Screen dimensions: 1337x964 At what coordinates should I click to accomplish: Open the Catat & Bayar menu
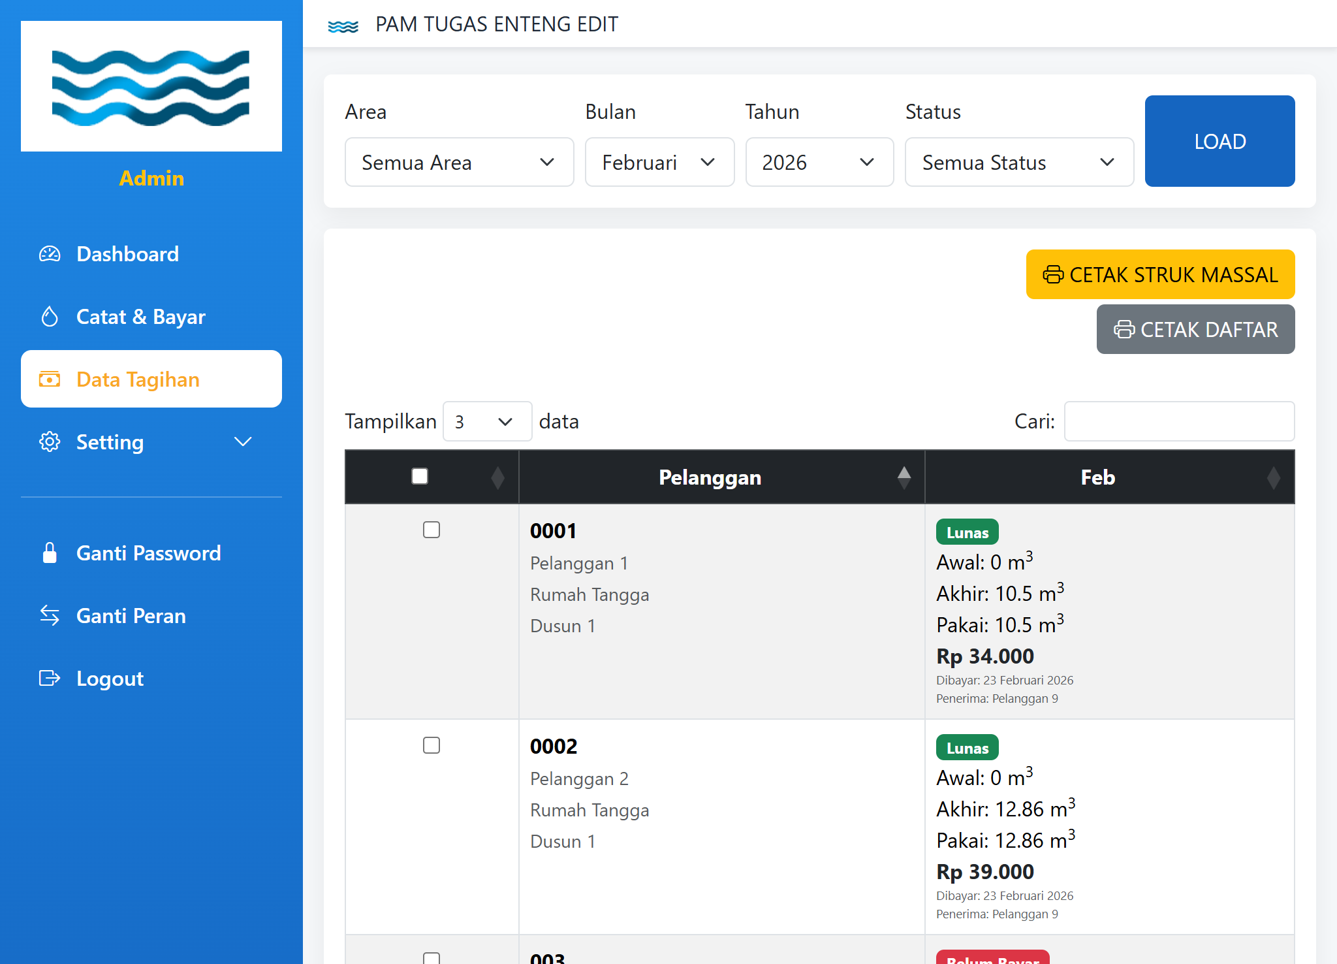pos(141,317)
